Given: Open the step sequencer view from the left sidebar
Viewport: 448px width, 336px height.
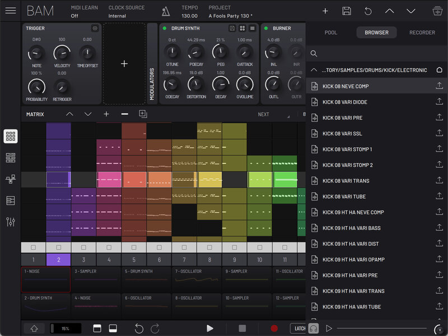Looking at the screenshot, I should point(10,158).
